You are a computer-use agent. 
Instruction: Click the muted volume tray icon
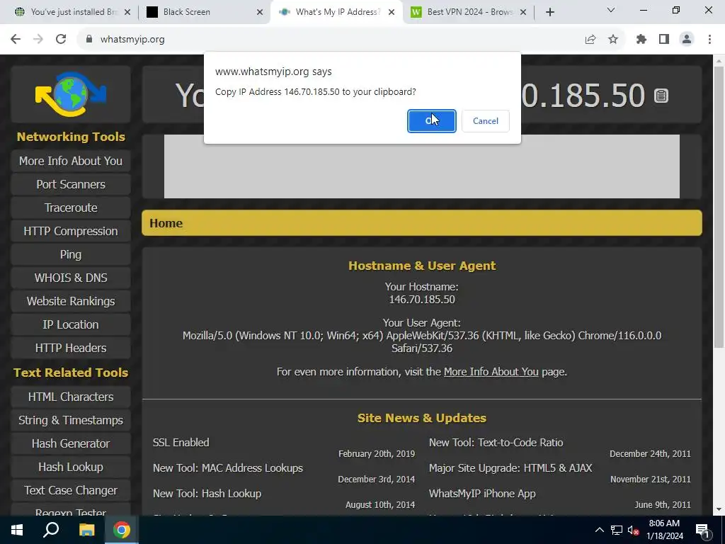click(x=633, y=530)
